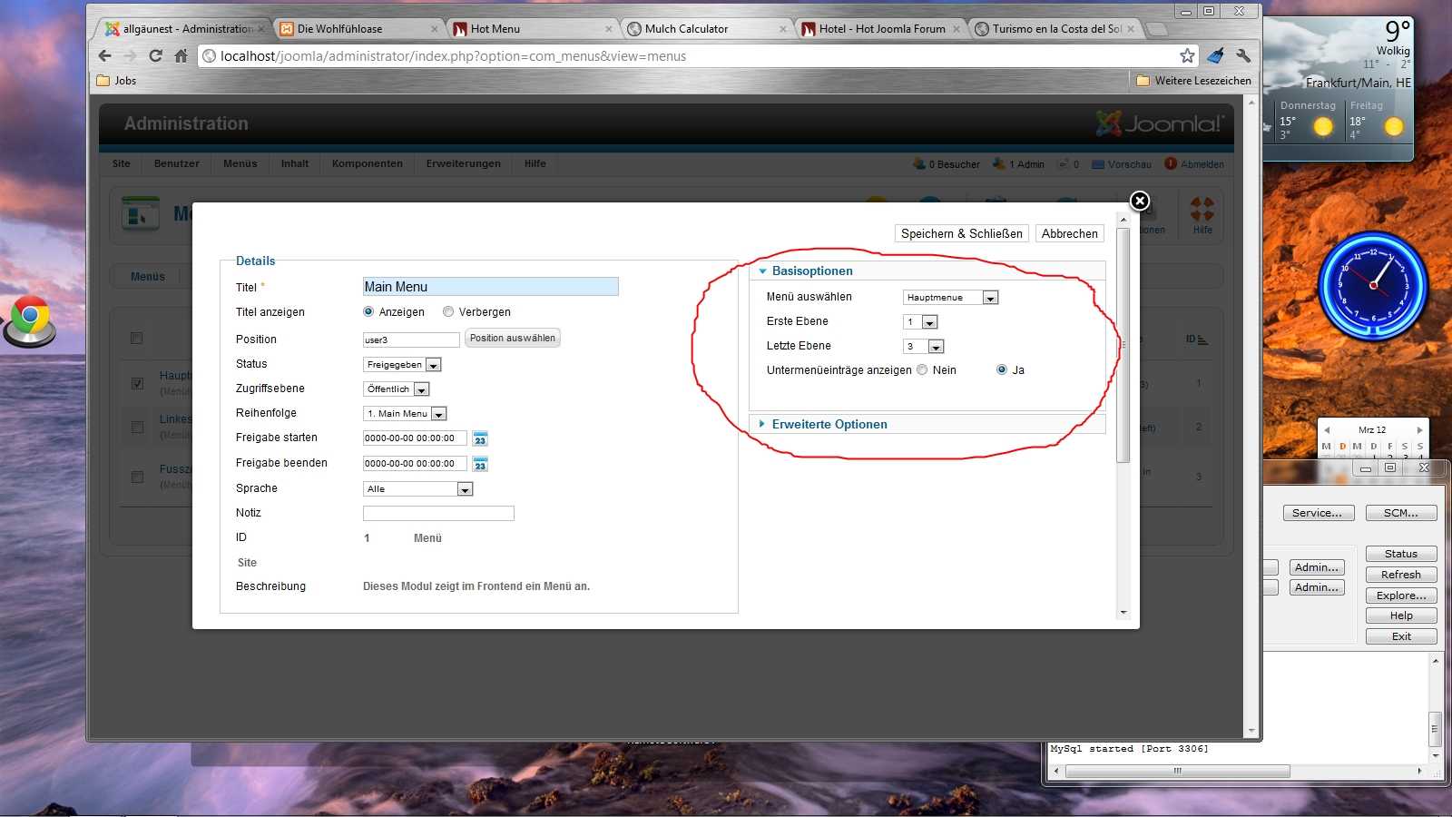Open Menüs menu in Joomla
The width and height of the screenshot is (1452, 817).
point(240,163)
